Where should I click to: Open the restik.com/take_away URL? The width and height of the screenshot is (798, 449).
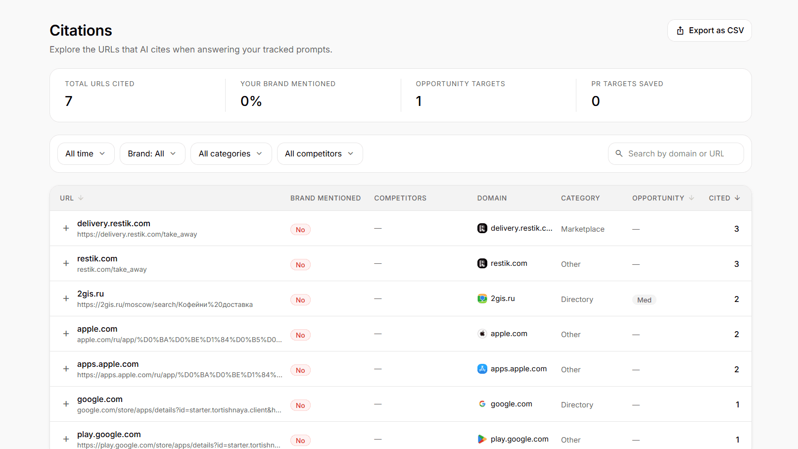click(112, 269)
